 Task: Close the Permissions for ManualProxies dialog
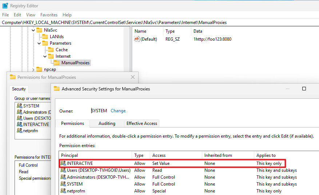pos(133,77)
